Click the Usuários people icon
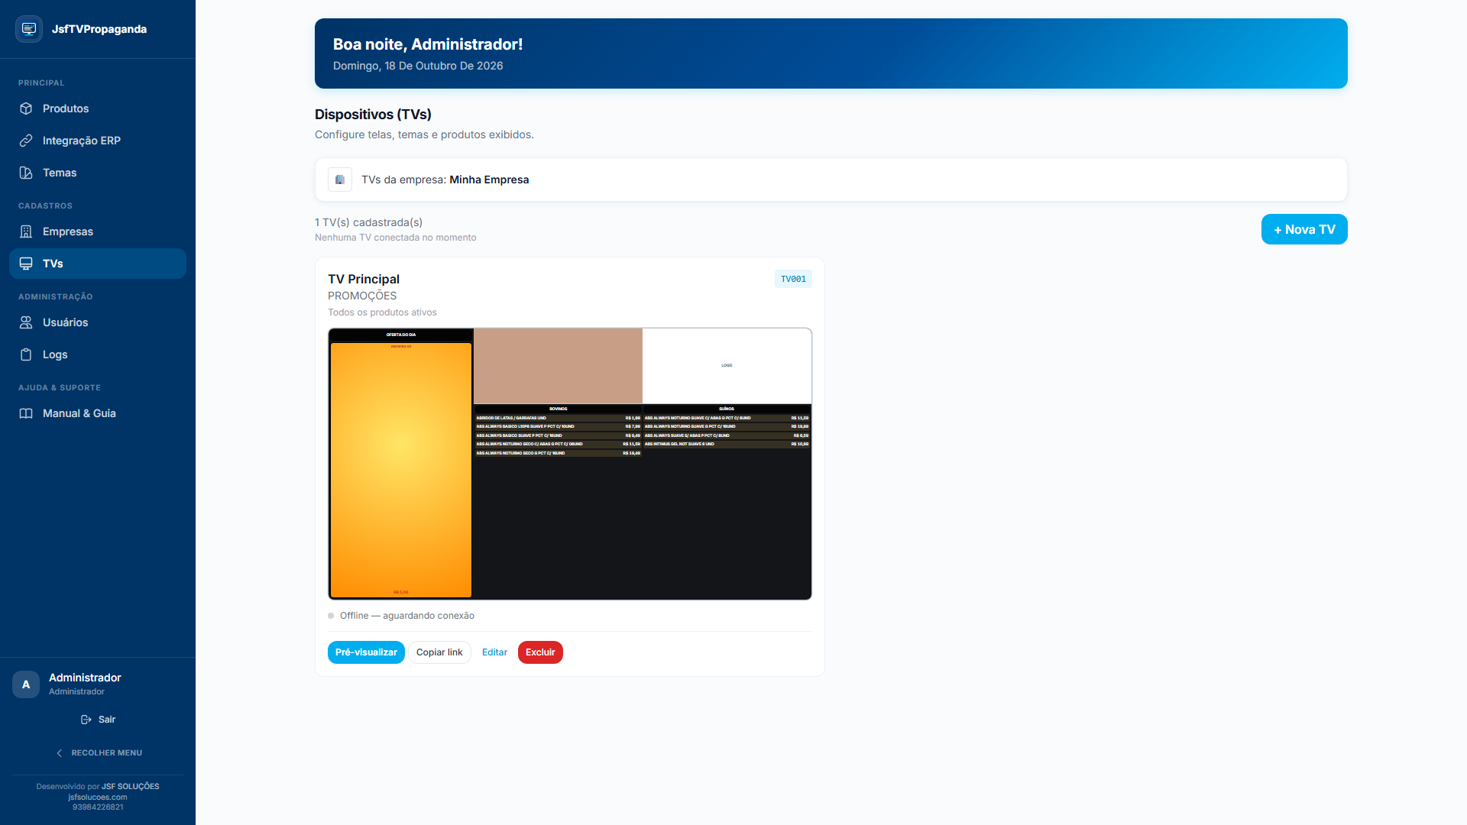Image resolution: width=1467 pixels, height=825 pixels. (26, 322)
